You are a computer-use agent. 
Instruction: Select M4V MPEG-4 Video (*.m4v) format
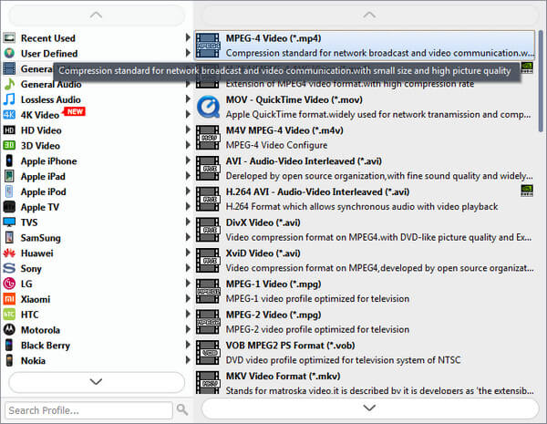[x=365, y=138]
